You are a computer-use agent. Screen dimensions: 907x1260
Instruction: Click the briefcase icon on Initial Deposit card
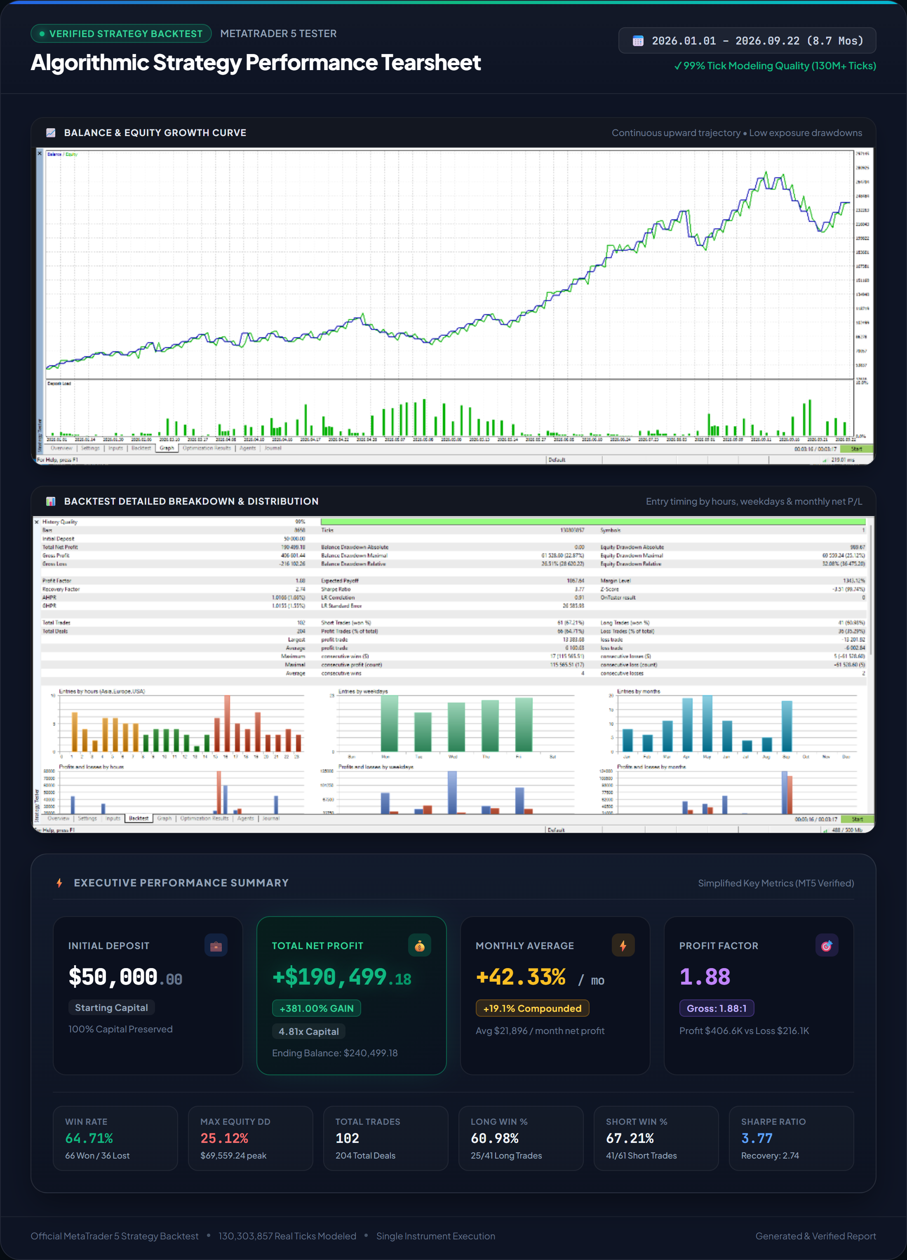[216, 945]
